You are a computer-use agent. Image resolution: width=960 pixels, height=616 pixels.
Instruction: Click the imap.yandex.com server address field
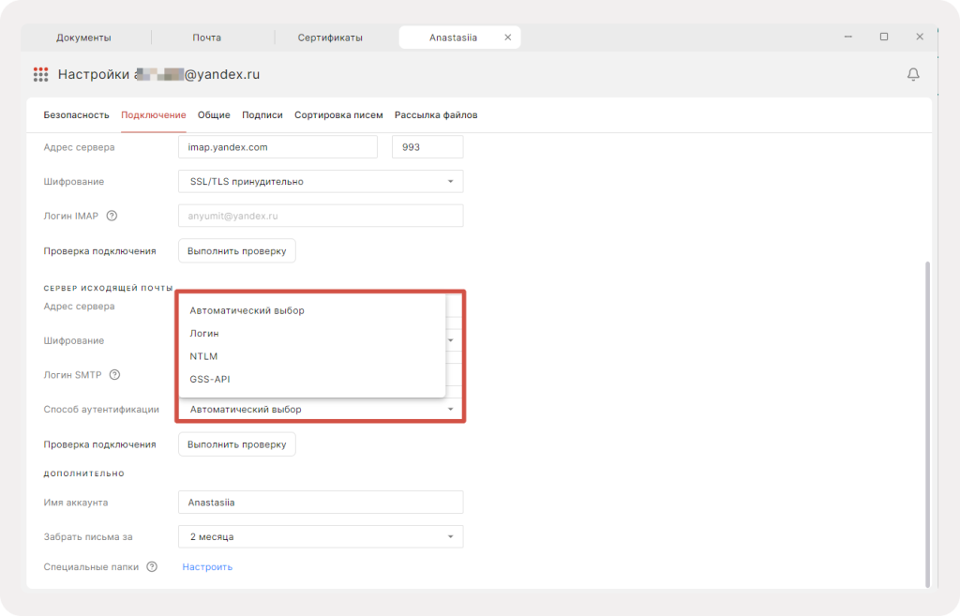[x=277, y=147]
